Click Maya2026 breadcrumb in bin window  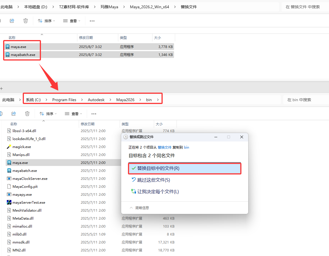point(125,100)
